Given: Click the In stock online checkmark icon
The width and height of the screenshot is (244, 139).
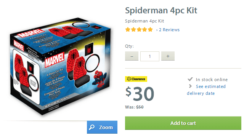Looking at the screenshot, I should point(190,79).
